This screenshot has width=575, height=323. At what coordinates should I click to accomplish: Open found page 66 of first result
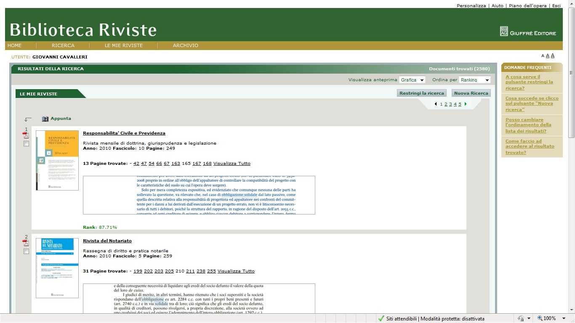(x=159, y=164)
